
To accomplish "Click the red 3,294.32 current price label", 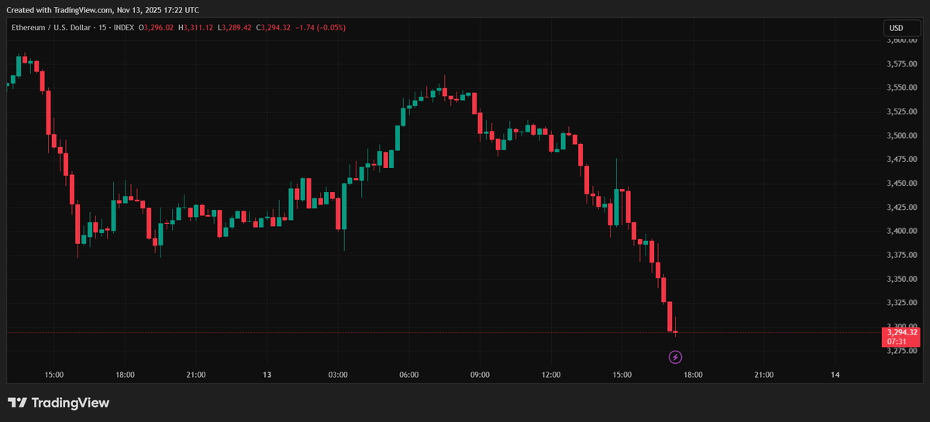I will [x=901, y=332].
